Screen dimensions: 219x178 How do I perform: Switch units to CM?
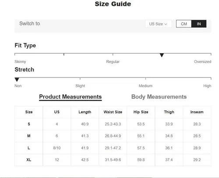[184, 24]
